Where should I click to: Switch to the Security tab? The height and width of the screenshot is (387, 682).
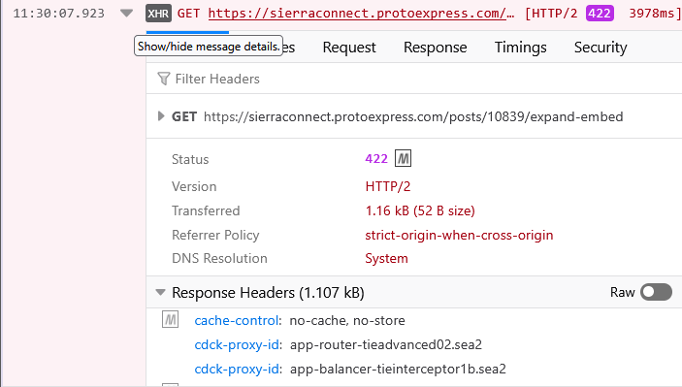click(601, 47)
